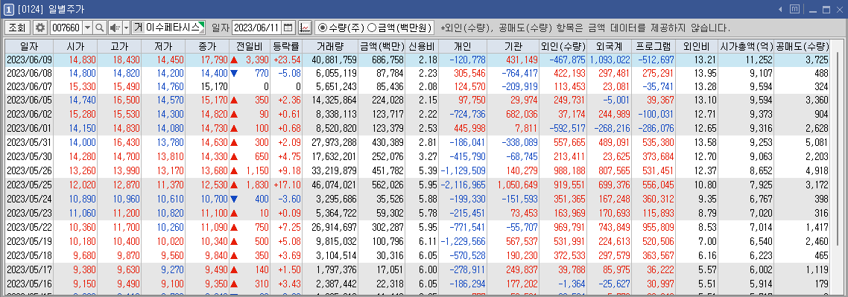
Task: Click the 금액(백만) column header
Action: (382, 46)
